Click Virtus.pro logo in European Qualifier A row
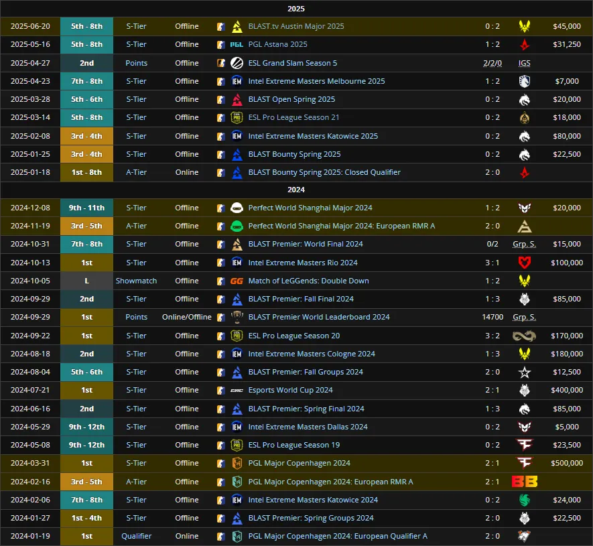The width and height of the screenshot is (593, 546). pyautogui.click(x=524, y=536)
